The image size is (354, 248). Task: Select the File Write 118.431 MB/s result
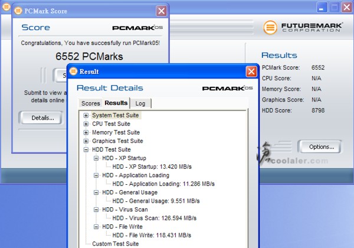click(158, 235)
